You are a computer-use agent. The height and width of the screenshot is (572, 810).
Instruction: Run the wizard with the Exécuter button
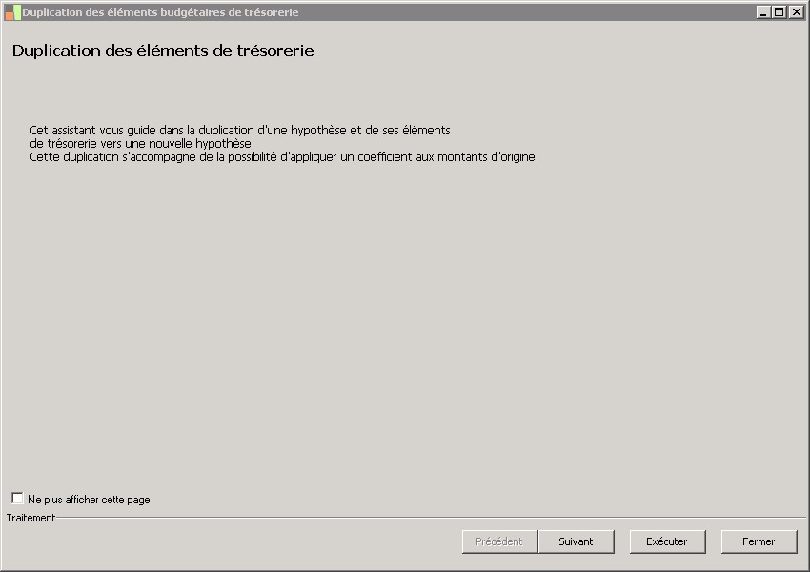tap(667, 541)
